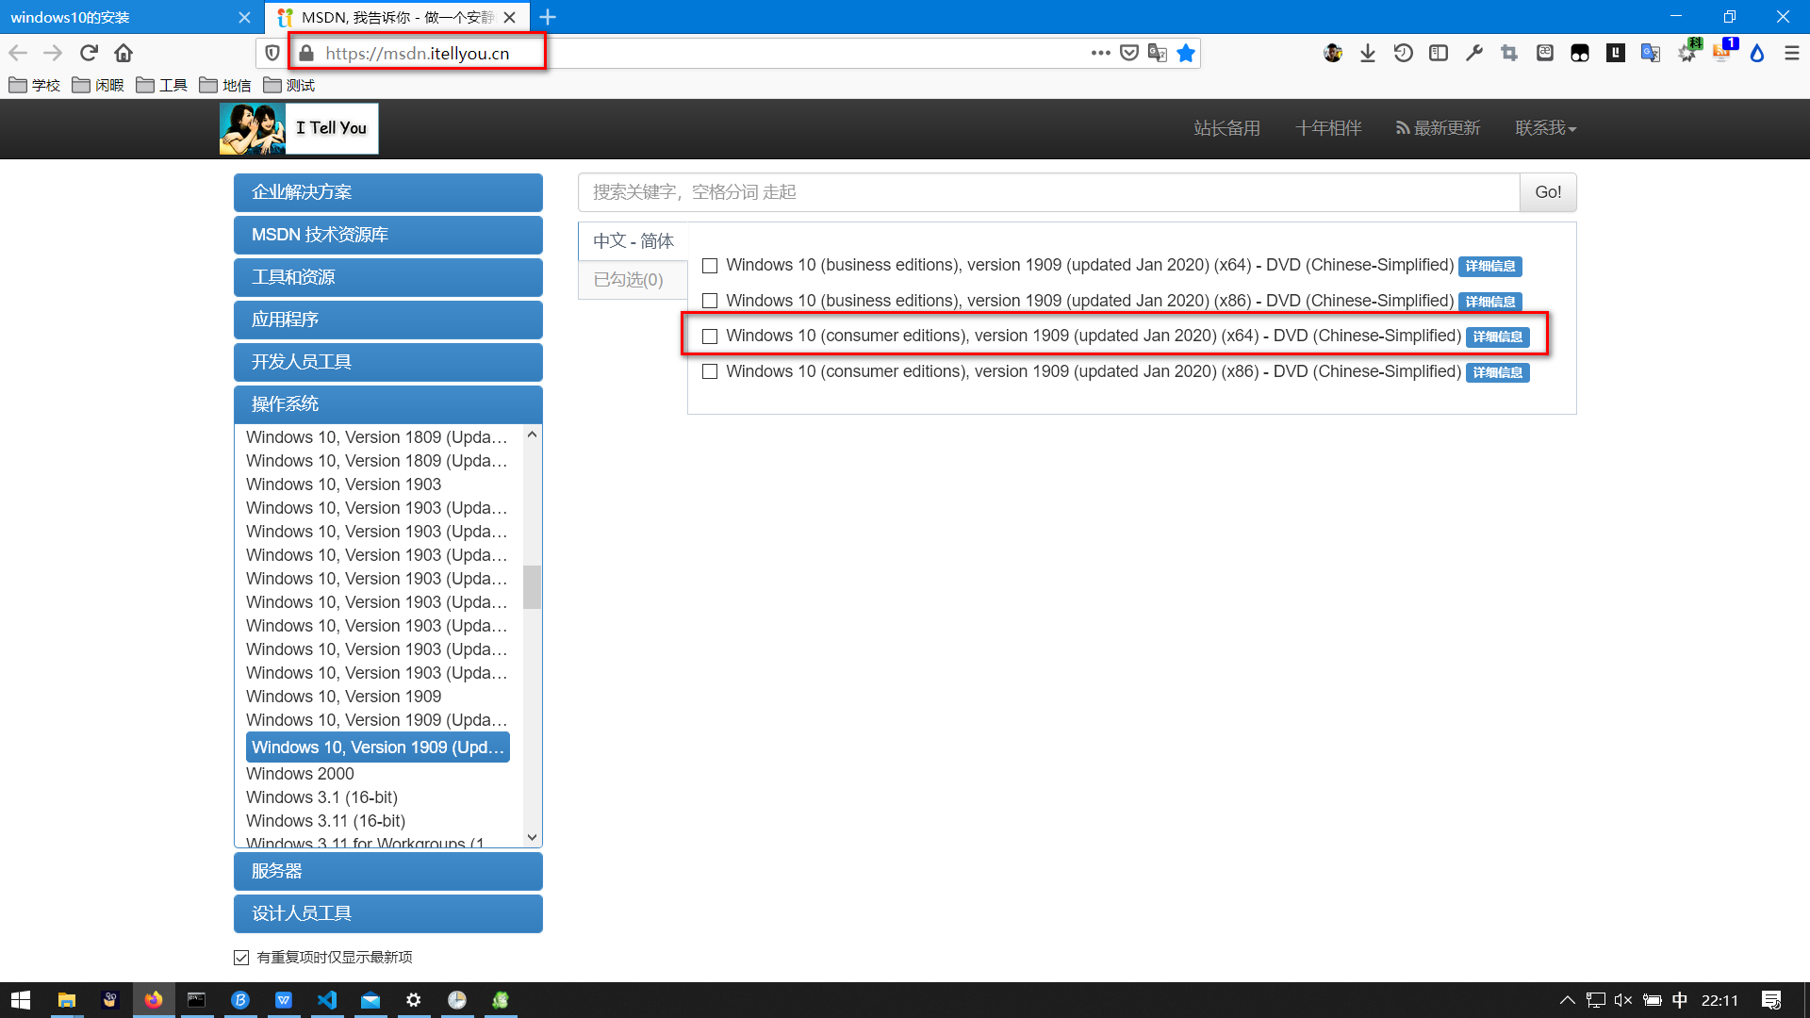
Task: Open the Firefox hamburger menu
Action: coord(1792,53)
